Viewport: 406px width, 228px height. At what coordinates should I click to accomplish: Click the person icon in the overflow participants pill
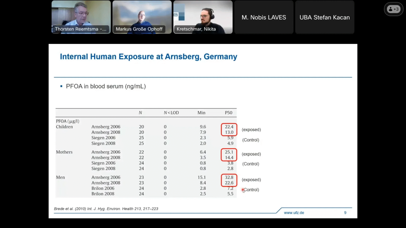390,9
